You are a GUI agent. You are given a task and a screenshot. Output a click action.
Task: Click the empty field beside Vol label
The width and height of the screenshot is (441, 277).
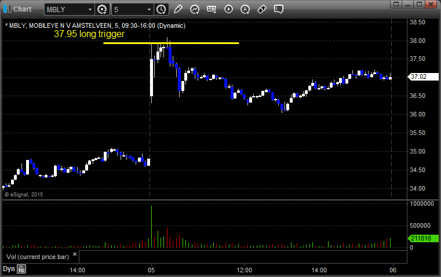coord(243,257)
